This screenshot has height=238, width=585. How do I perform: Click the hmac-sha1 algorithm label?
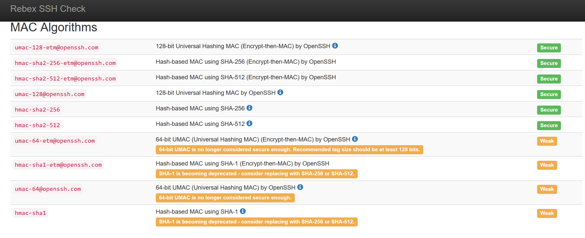(30, 213)
